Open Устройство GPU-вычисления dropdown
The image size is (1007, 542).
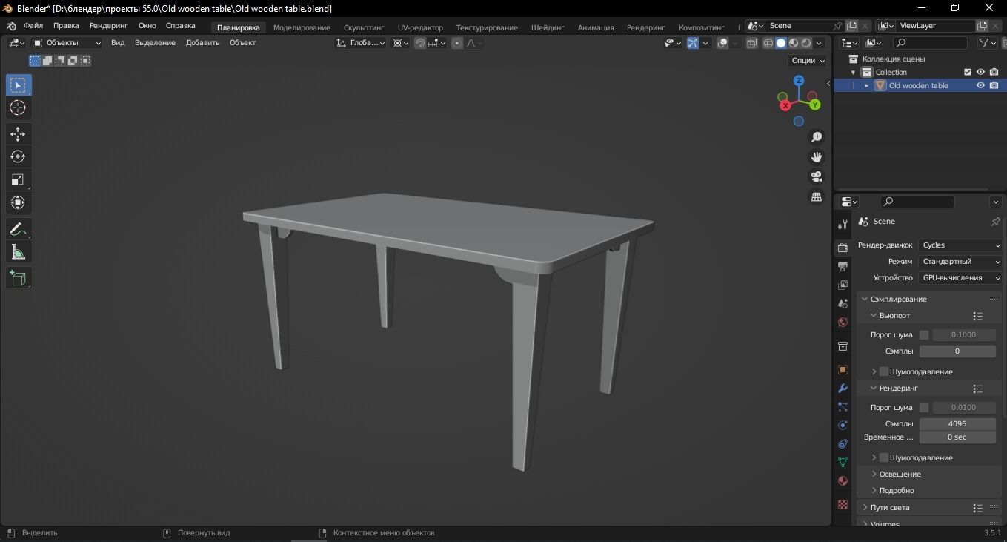960,278
